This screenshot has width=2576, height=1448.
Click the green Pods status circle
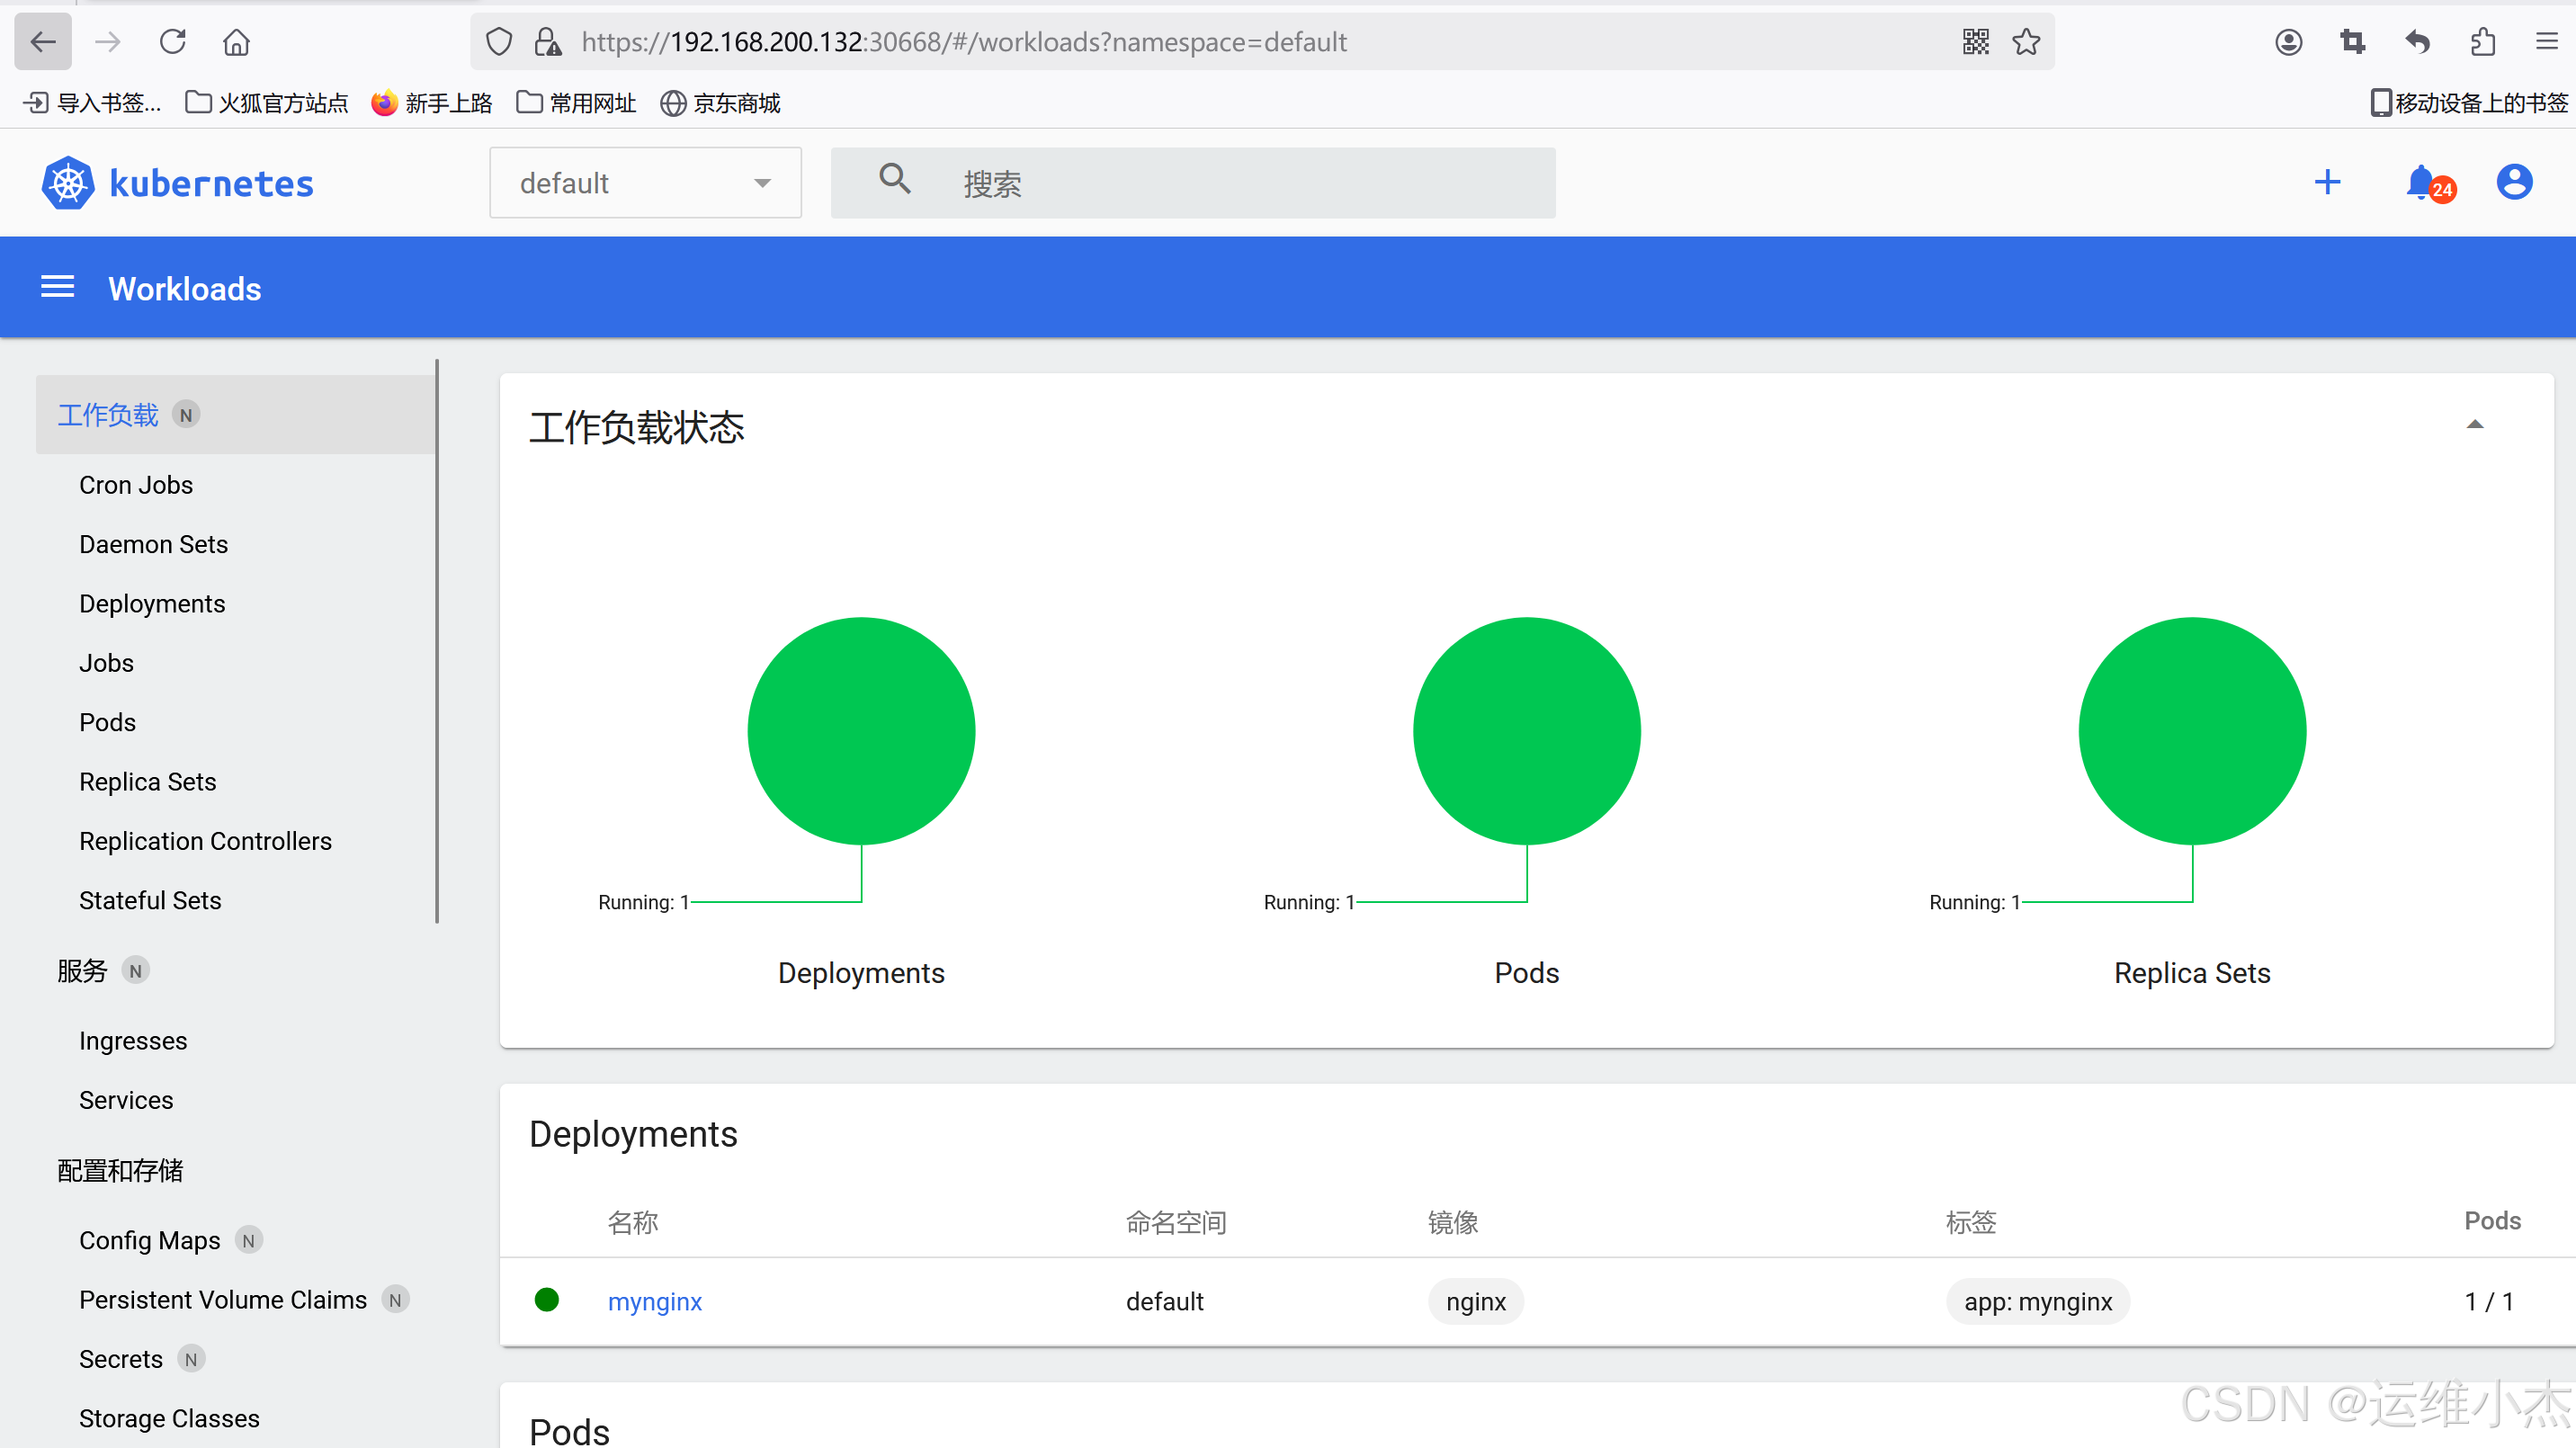1526,731
